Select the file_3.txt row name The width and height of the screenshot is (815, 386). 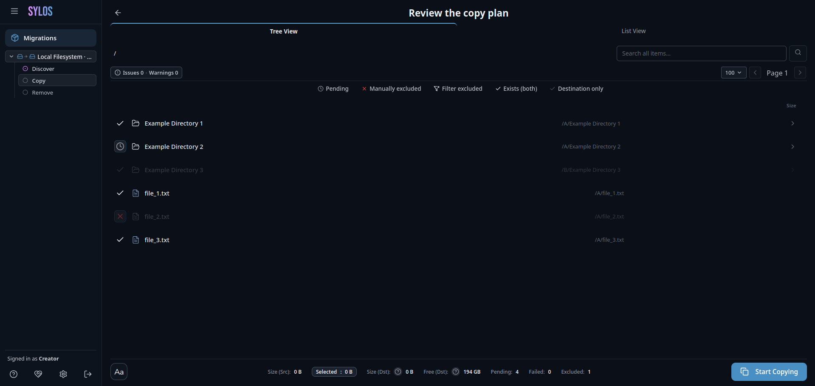157,240
